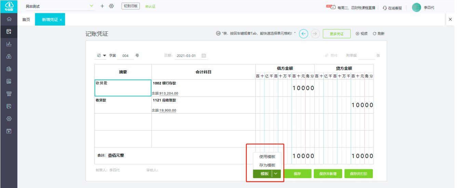This screenshot has height=188, width=457.
Task: Close the 新增凭证 tab
Action: [61, 20]
